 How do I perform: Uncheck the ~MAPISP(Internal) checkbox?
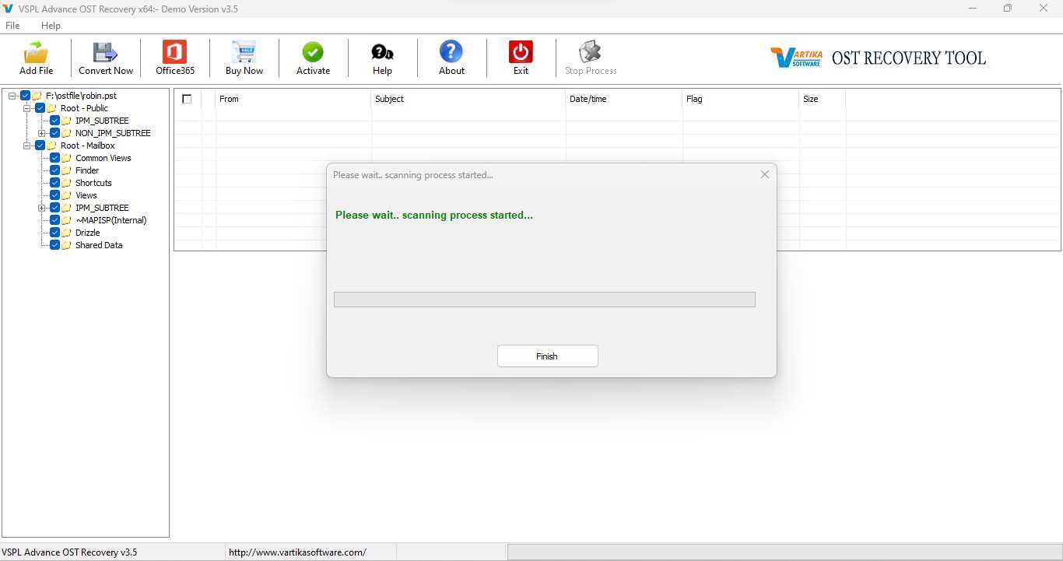54,220
